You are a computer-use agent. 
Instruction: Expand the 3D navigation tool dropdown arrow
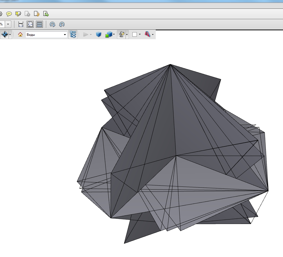tap(10, 35)
